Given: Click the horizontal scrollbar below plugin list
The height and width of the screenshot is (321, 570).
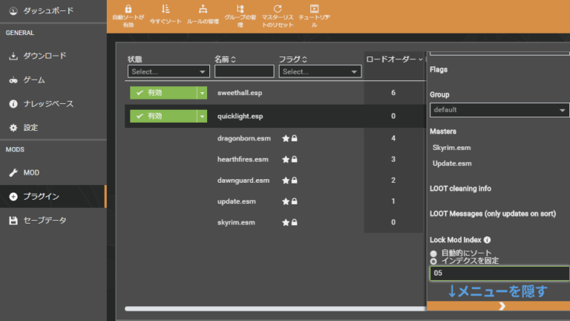Looking at the screenshot, I should click(275, 308).
